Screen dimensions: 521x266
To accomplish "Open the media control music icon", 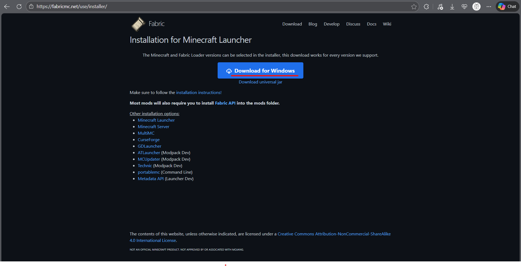I will click(x=440, y=7).
